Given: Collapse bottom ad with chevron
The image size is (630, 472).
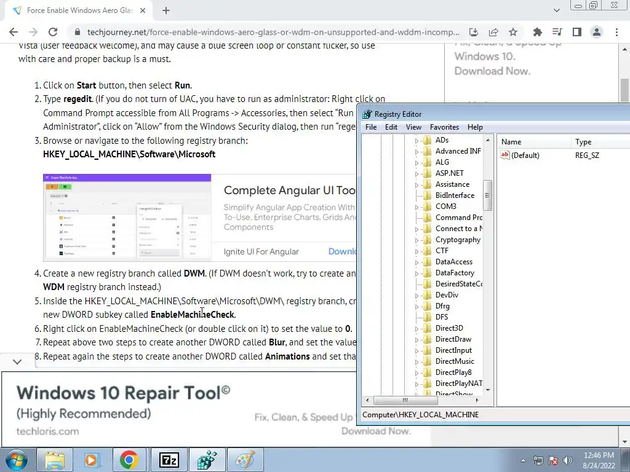Looking at the screenshot, I should [17, 361].
